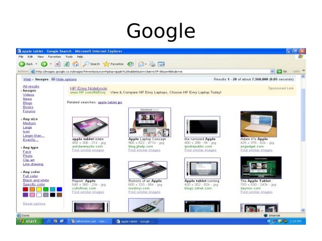Pick the red color swatch
The height and width of the screenshot is (241, 322).
click(x=25, y=189)
